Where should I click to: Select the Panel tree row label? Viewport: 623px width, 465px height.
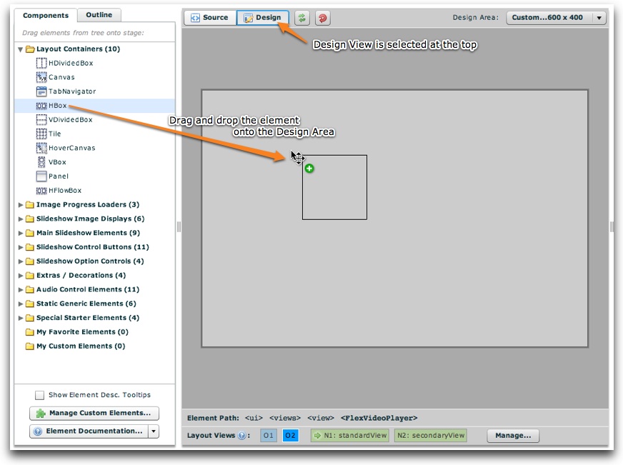[59, 176]
